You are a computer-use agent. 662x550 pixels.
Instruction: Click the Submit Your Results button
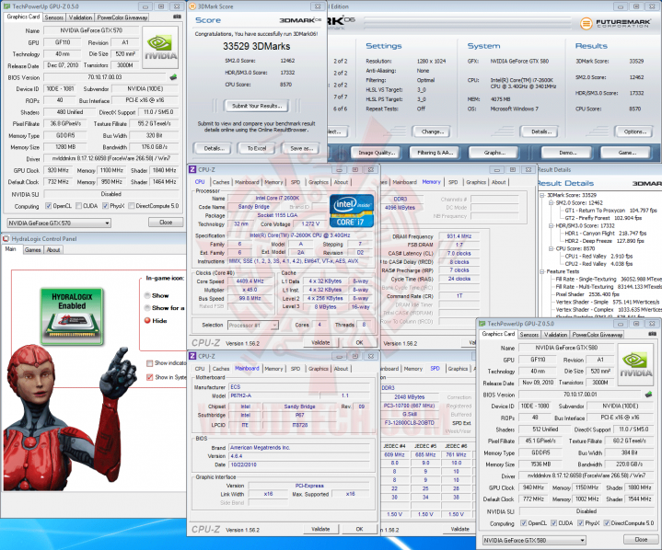click(257, 106)
